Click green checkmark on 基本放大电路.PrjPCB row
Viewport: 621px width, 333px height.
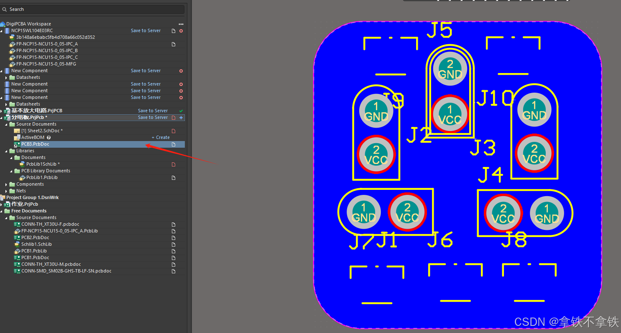pos(181,111)
